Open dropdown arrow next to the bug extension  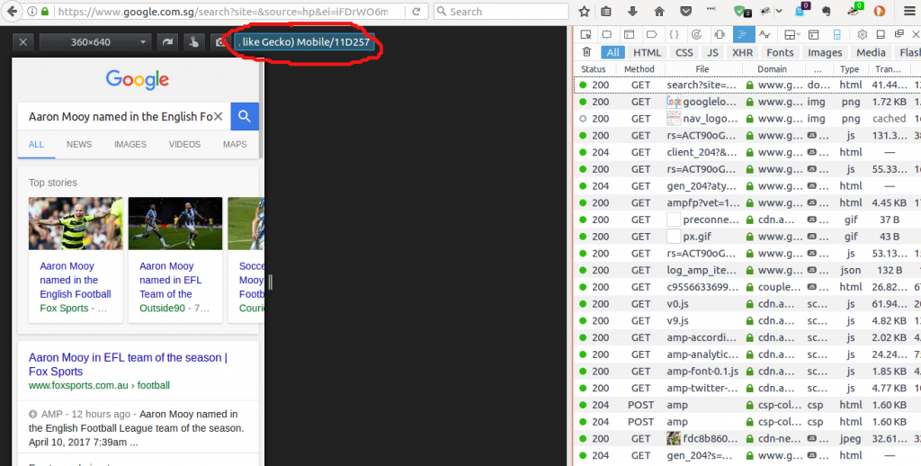pyautogui.click(x=779, y=11)
